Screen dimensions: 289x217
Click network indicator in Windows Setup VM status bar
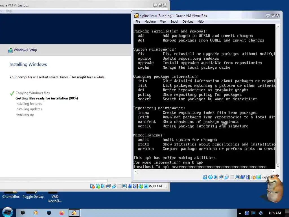tap(108, 186)
